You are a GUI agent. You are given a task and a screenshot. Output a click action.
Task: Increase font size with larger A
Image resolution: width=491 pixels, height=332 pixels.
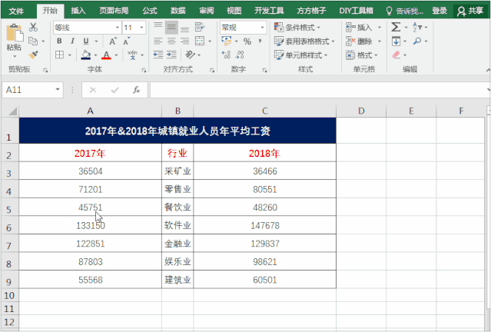click(x=113, y=41)
